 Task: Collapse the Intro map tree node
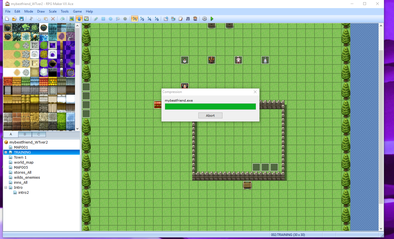tap(6, 188)
